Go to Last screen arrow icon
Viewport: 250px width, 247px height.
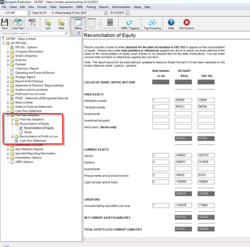click(48, 24)
